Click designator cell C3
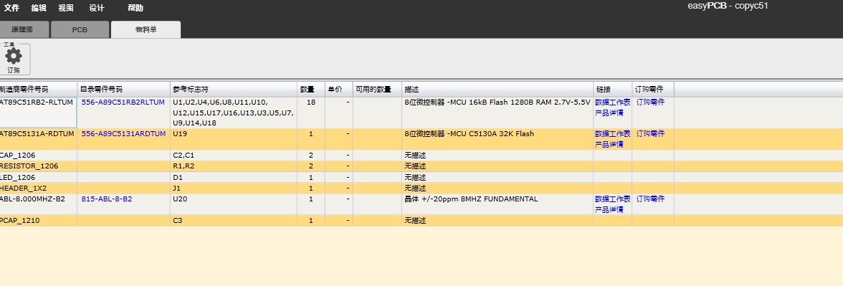Image resolution: width=843 pixels, height=286 pixels. (234, 221)
